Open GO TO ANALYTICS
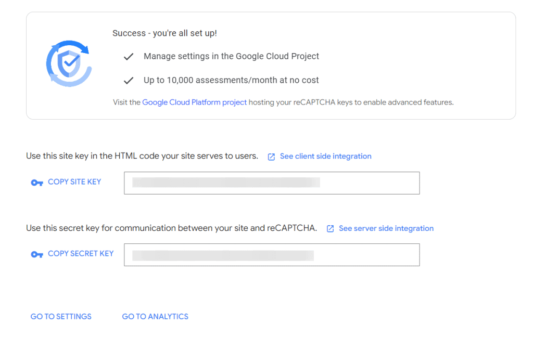533x337 pixels. (155, 316)
